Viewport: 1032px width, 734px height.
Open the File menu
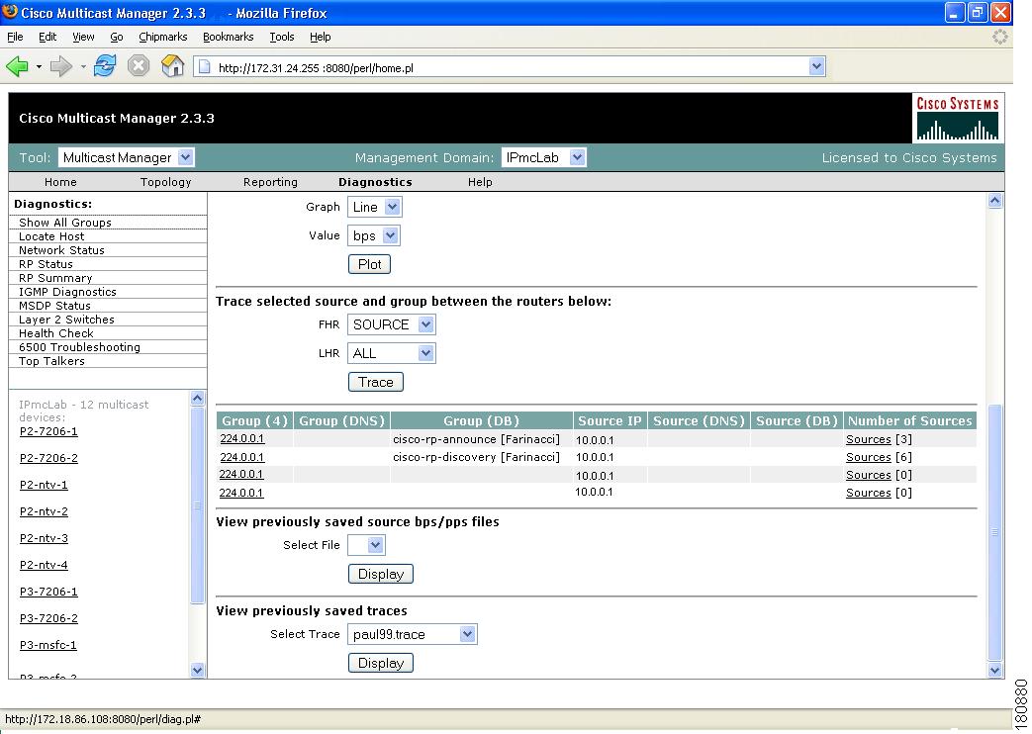(15, 37)
